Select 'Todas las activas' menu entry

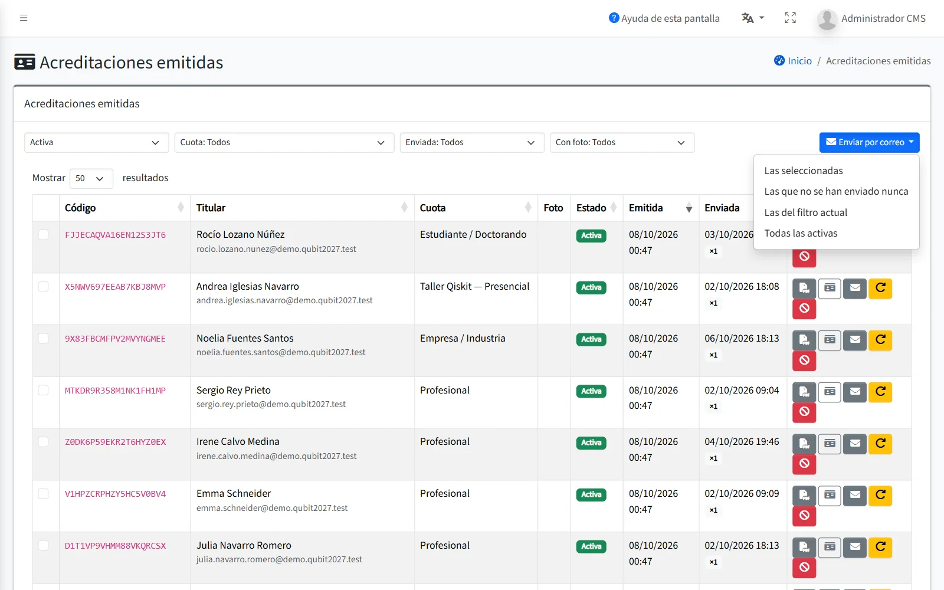(837, 233)
